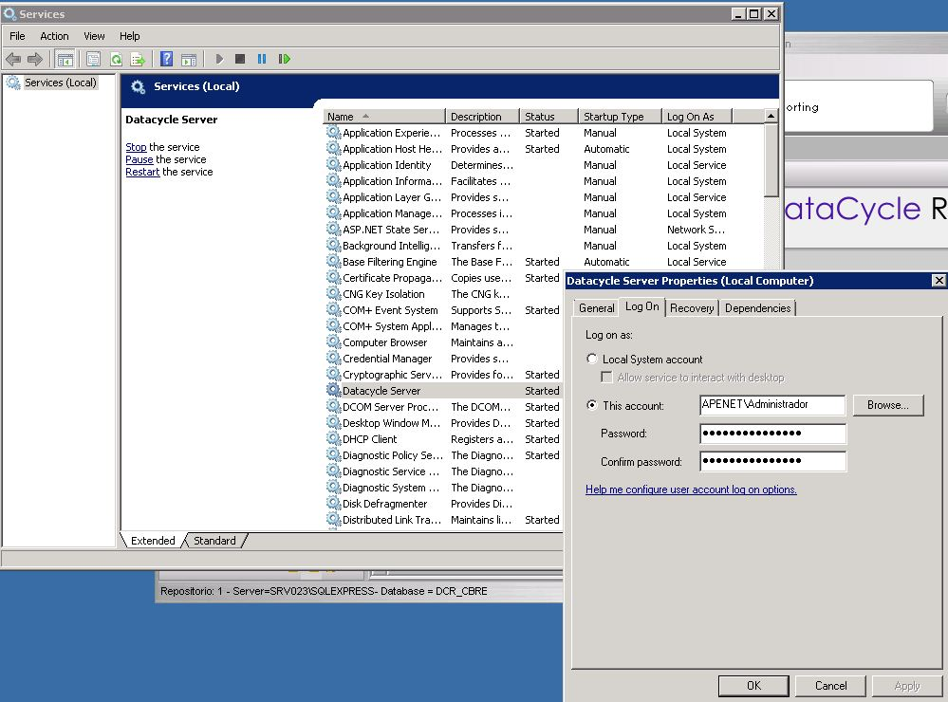This screenshot has width=948, height=702.
Task: Sort services by Name column header
Action: 383,116
